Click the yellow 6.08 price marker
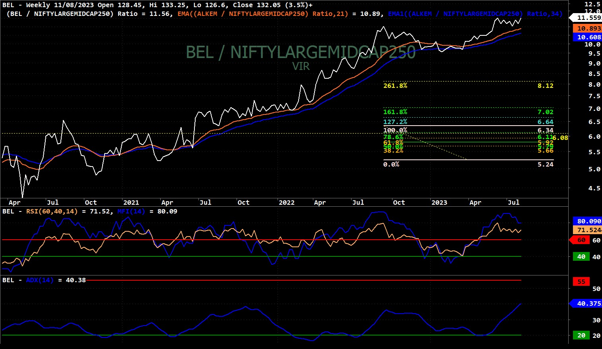 point(560,138)
